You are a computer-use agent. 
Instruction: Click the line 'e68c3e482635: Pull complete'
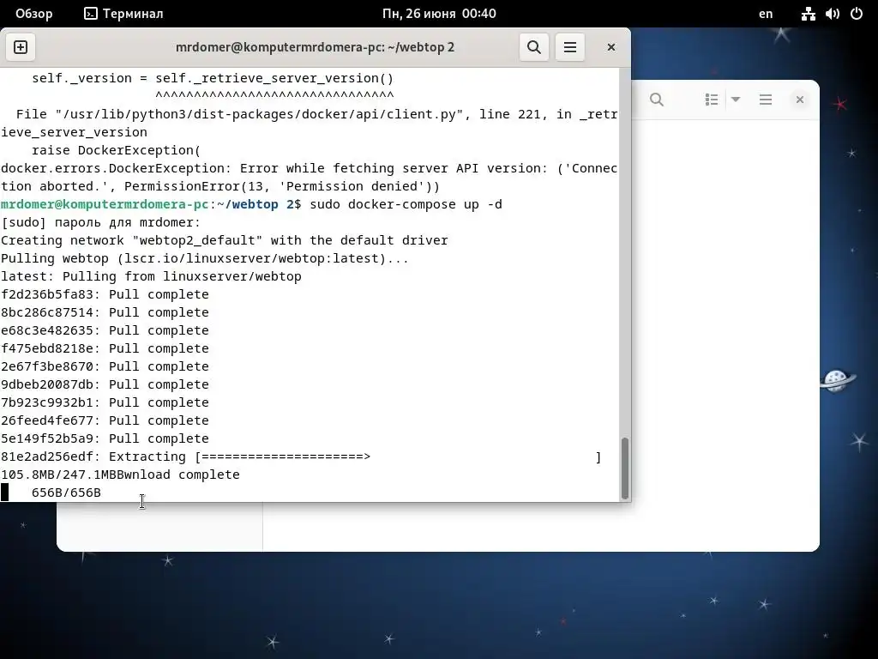point(105,330)
